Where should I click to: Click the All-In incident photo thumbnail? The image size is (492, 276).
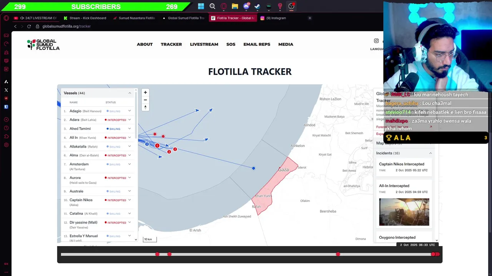point(404,212)
